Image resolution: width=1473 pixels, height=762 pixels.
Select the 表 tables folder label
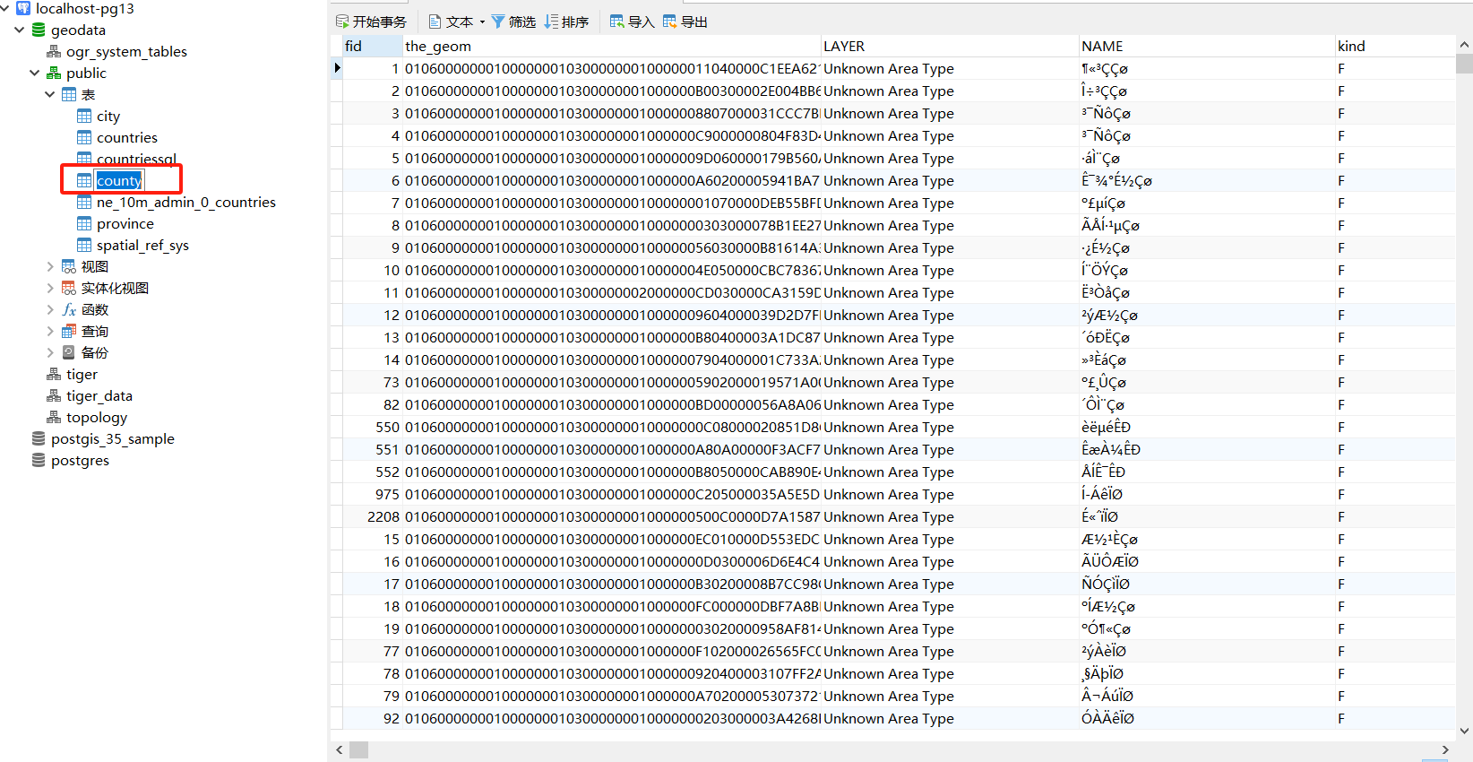click(88, 94)
